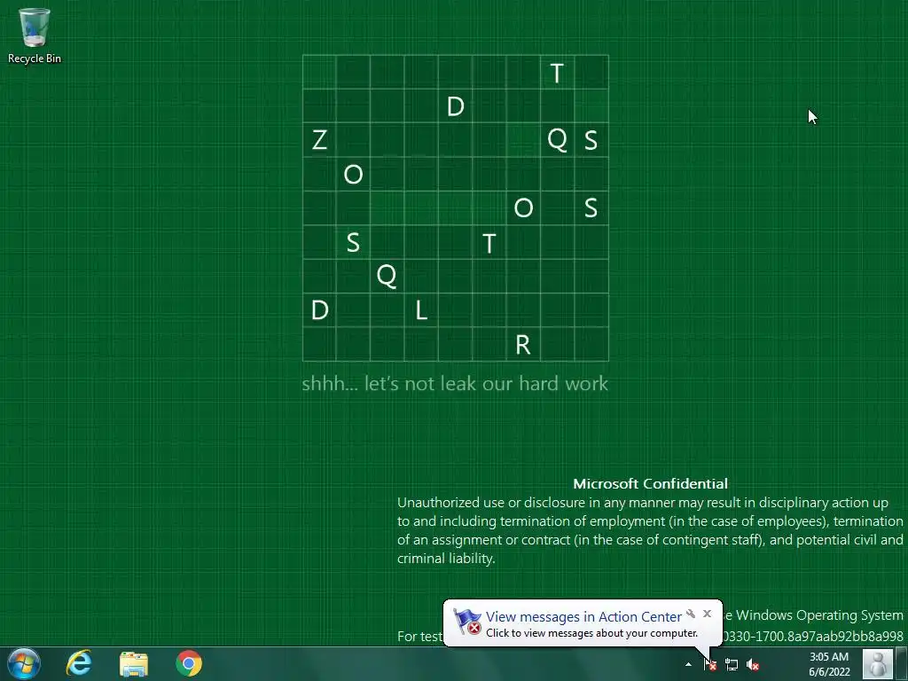
Task: Open the wrench options icon in the balloon
Action: (x=690, y=614)
